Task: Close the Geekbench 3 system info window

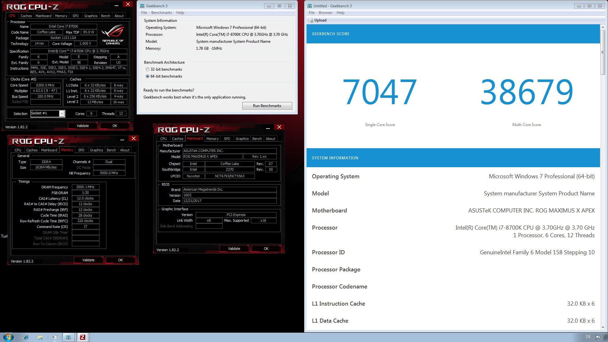Action: 290,6
